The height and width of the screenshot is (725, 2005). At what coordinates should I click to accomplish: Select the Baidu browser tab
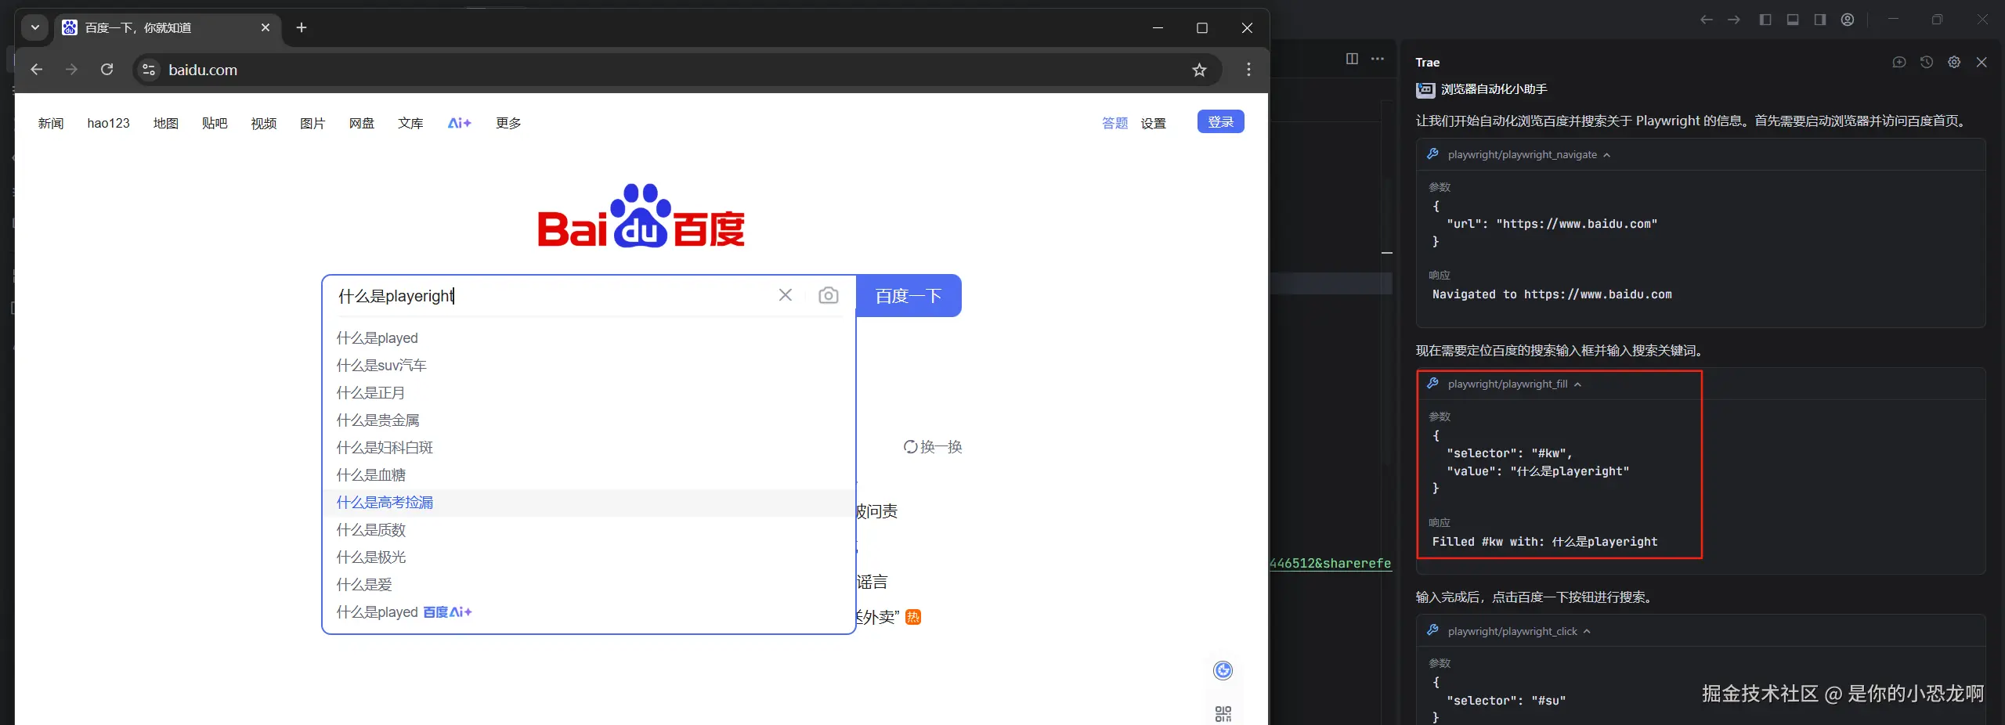[x=167, y=27]
